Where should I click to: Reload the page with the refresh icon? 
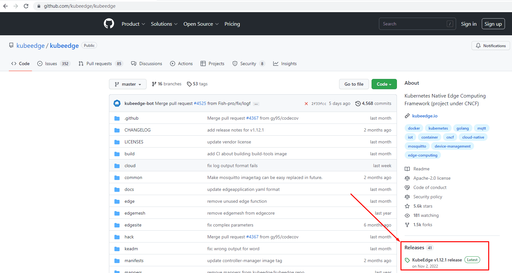click(x=26, y=6)
